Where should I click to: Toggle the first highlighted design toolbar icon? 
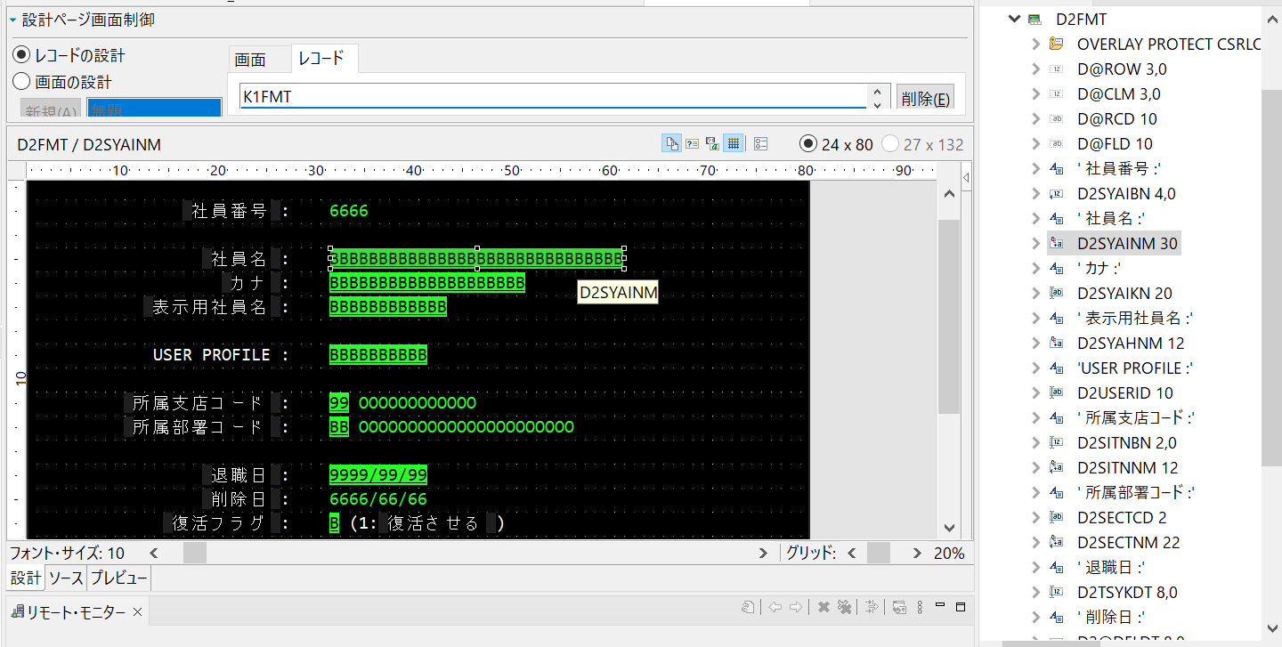(x=671, y=143)
